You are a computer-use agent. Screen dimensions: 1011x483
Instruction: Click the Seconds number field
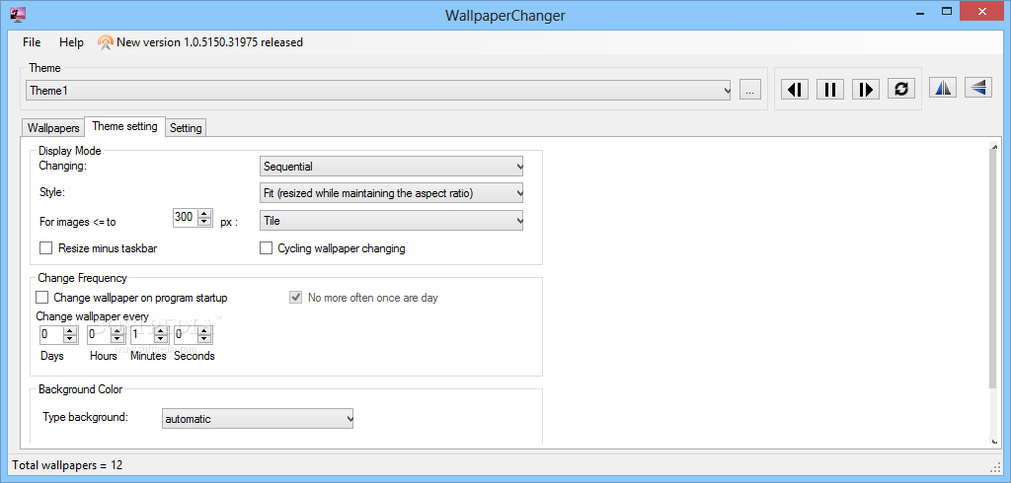(187, 335)
